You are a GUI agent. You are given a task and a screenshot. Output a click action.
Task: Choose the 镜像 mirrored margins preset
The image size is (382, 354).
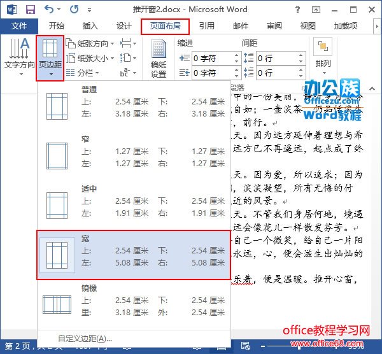[x=134, y=304]
